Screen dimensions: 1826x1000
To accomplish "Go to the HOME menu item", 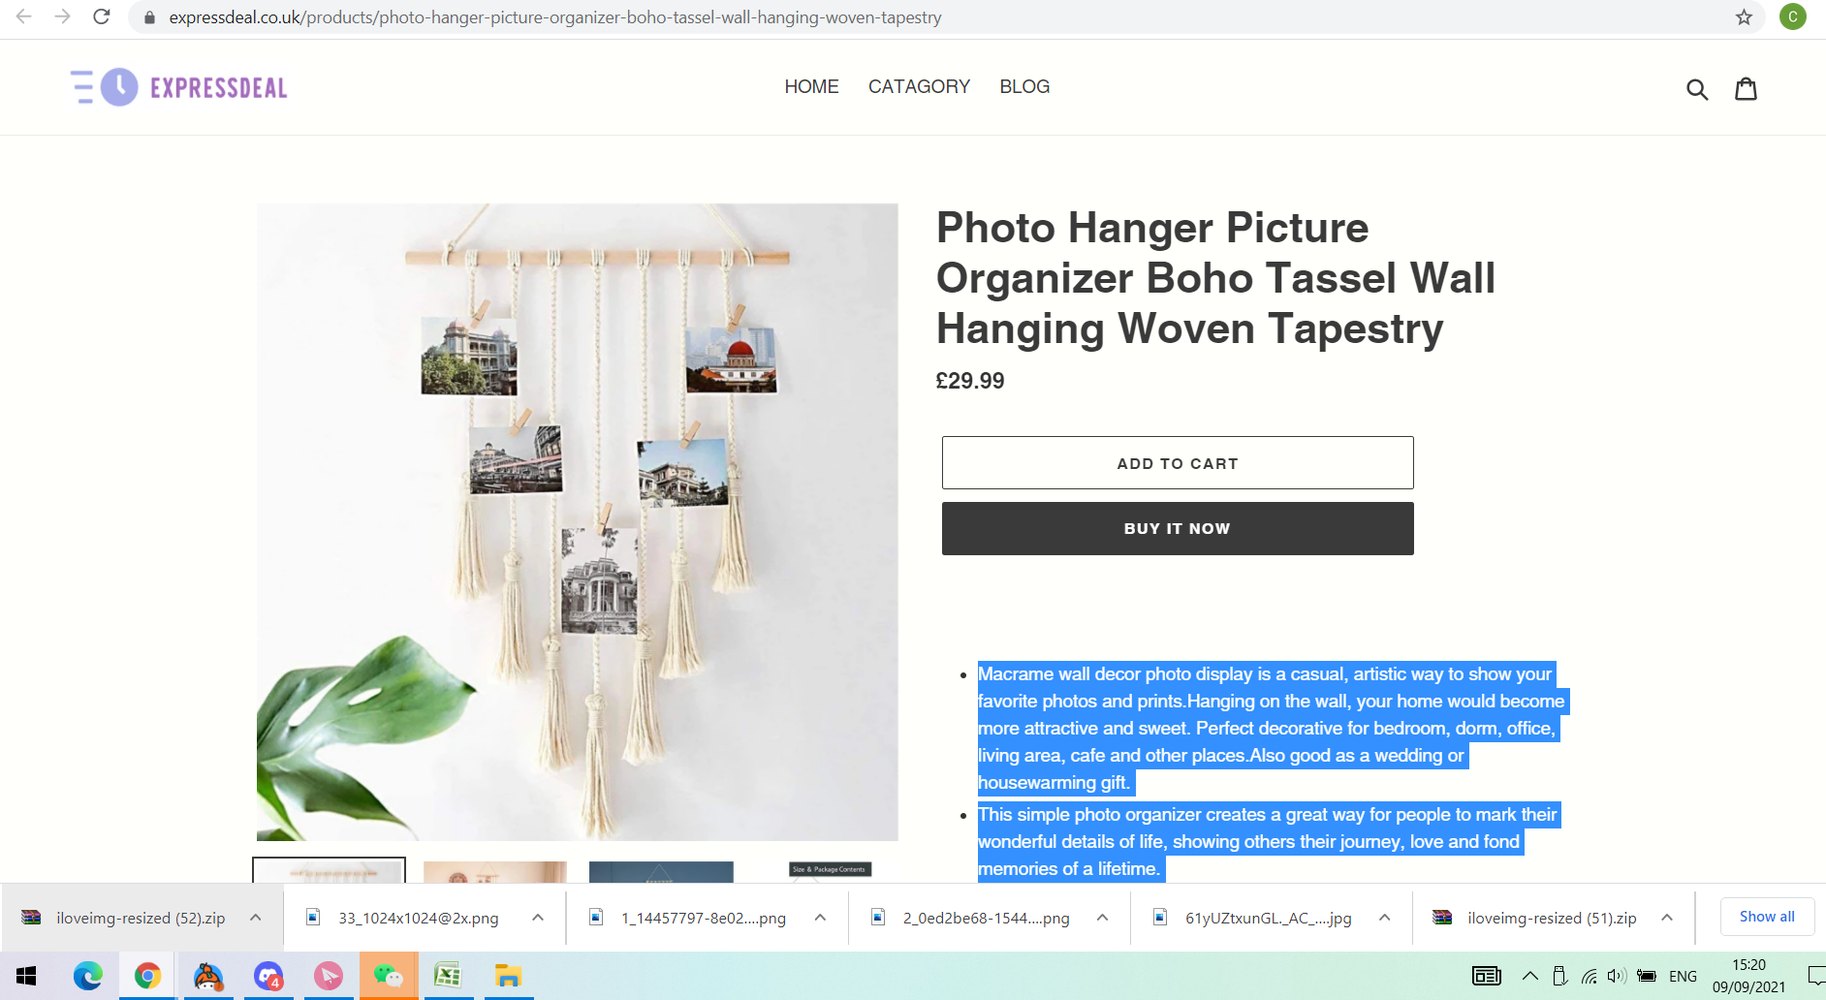I will pyautogui.click(x=811, y=86).
